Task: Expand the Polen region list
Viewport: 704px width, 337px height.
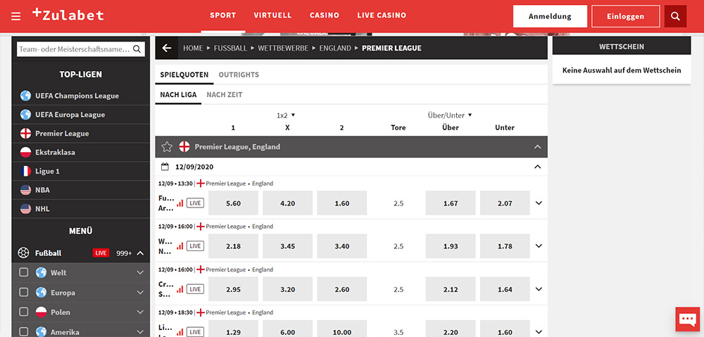Action: pyautogui.click(x=140, y=312)
